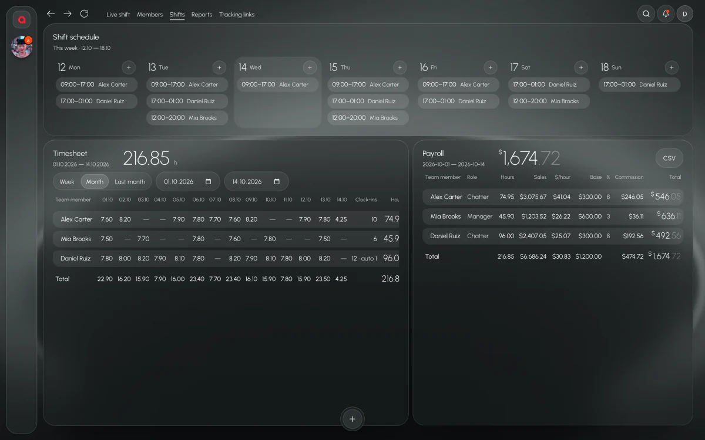Screen dimensions: 705x440
Task: Click the 14.10 date column header
Action: point(341,199)
